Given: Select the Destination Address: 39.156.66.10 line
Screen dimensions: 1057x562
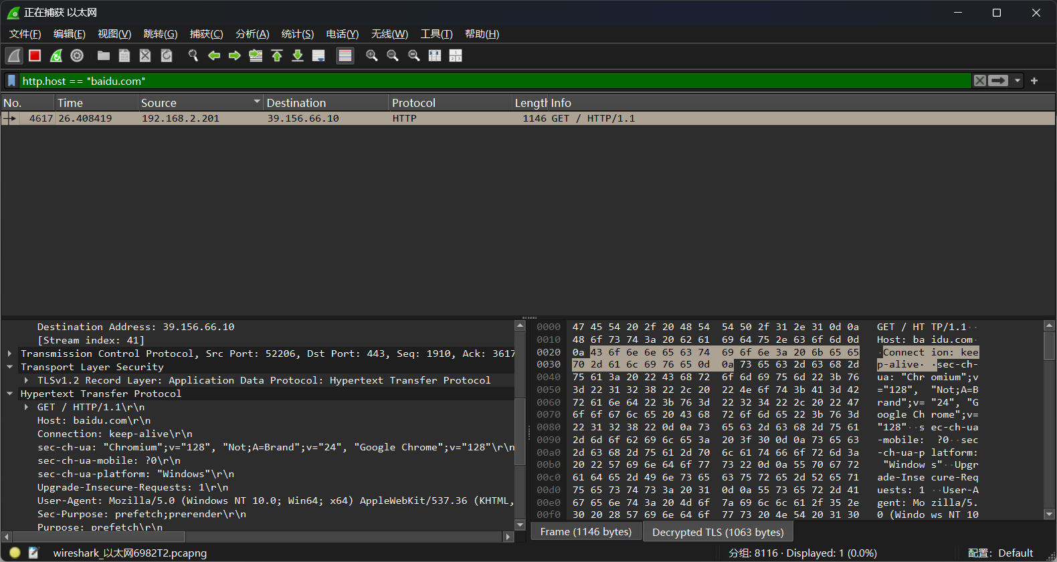Looking at the screenshot, I should coord(136,327).
